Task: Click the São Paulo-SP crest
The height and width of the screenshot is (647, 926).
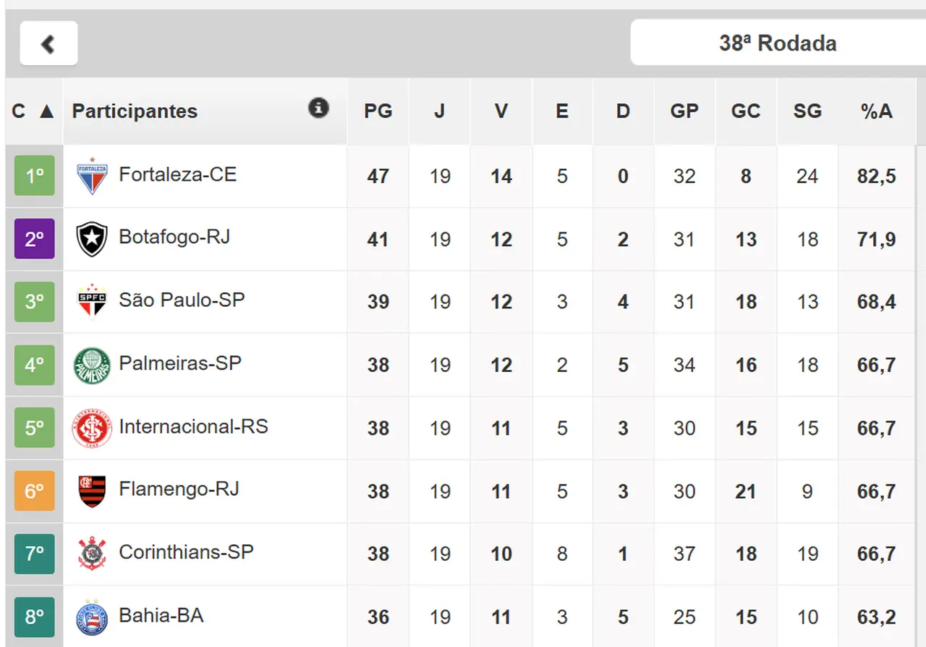Action: [x=92, y=302]
